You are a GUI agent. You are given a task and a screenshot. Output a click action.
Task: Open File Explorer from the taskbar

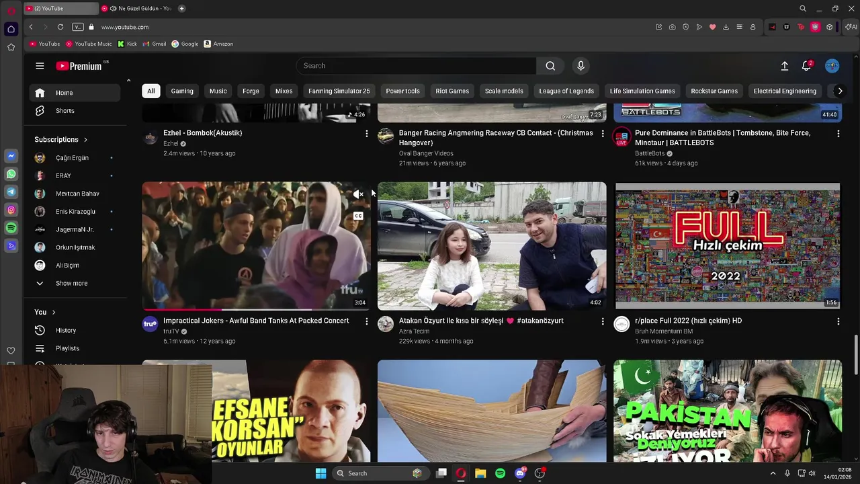click(x=480, y=473)
